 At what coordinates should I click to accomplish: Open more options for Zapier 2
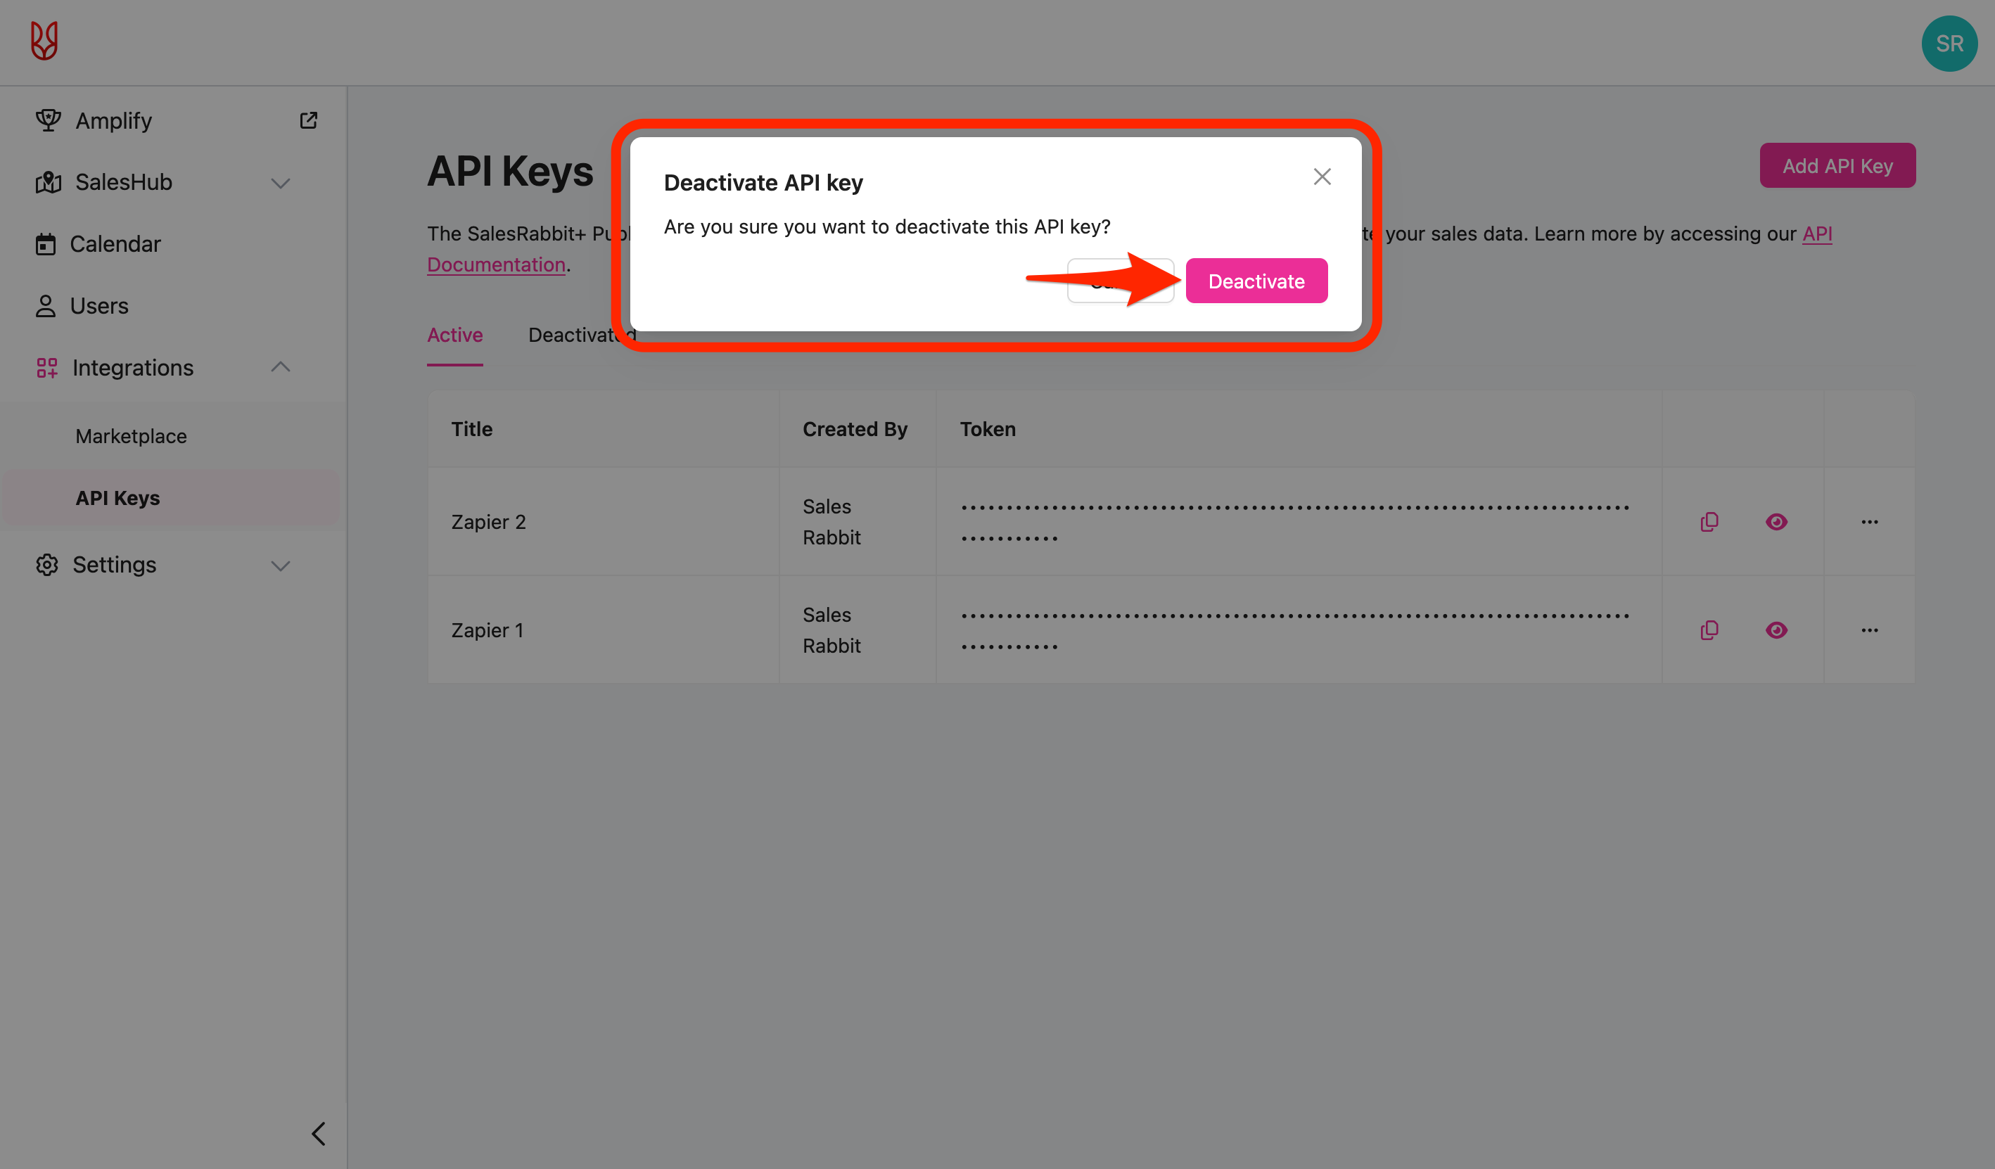pos(1869,522)
